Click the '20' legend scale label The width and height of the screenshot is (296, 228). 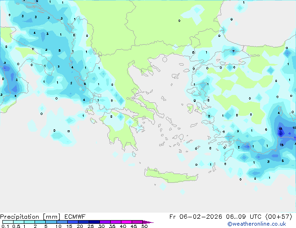click(x=80, y=226)
